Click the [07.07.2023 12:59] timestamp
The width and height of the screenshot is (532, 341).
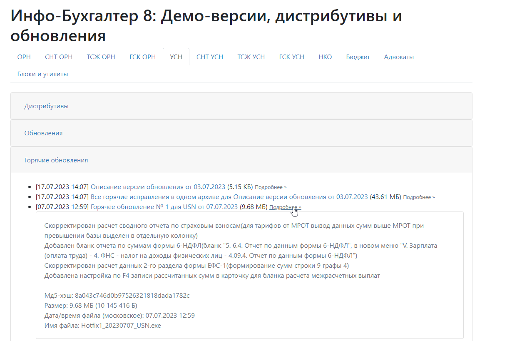pos(62,207)
